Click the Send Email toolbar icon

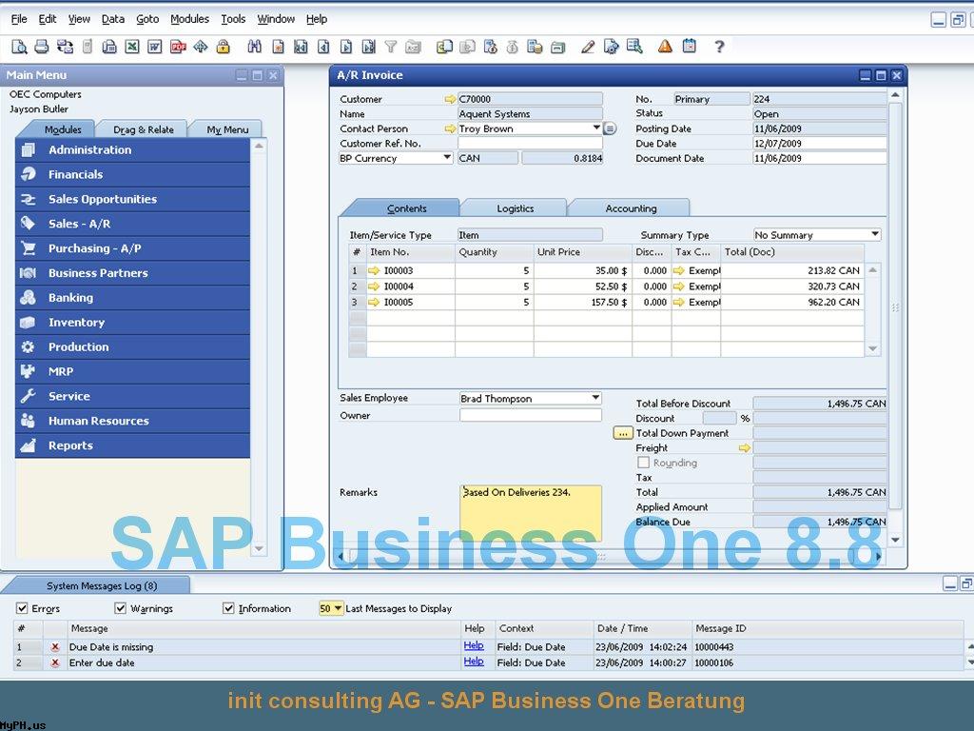65,47
